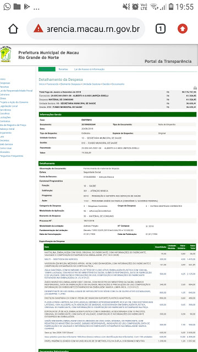Tap the insecure-site warning triangle
The image size is (198, 352).
point(38,29)
